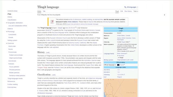Open the View history tab
Image resolution: width=173 pixels, height=97 pixels.
pos(128,11)
